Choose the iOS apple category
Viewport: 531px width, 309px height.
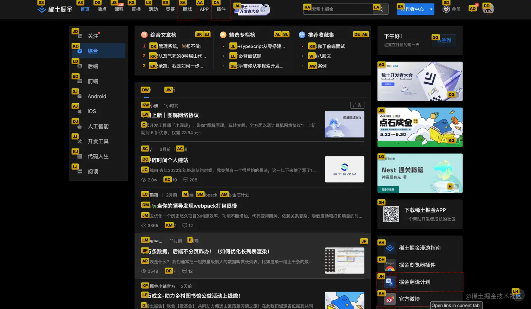(98, 111)
